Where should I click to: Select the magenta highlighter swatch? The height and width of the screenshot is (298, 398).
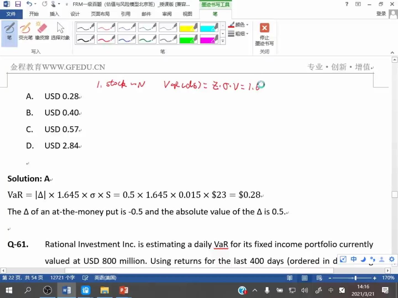point(209,39)
